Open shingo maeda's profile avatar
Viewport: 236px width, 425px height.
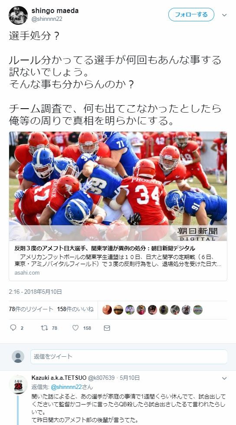[18, 16]
